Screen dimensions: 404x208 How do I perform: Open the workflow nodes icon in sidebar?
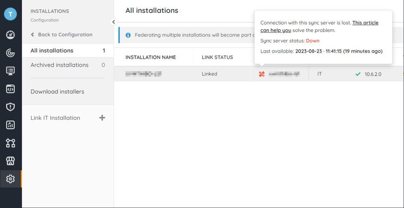11,143
